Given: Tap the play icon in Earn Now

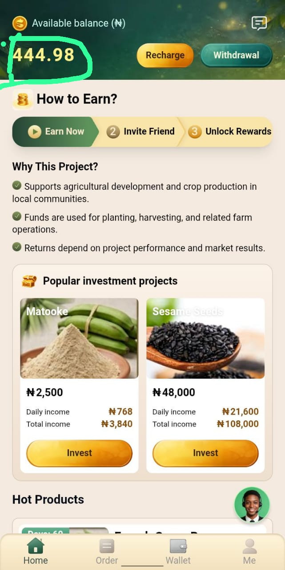Looking at the screenshot, I should click(x=34, y=131).
